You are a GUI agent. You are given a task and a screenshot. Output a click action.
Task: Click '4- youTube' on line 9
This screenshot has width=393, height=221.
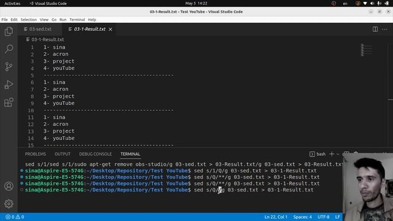[59, 103]
